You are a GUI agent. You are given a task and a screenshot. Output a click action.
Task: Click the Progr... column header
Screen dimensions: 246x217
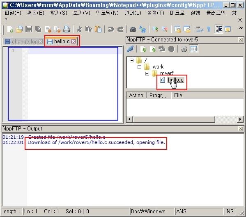click(x=159, y=95)
